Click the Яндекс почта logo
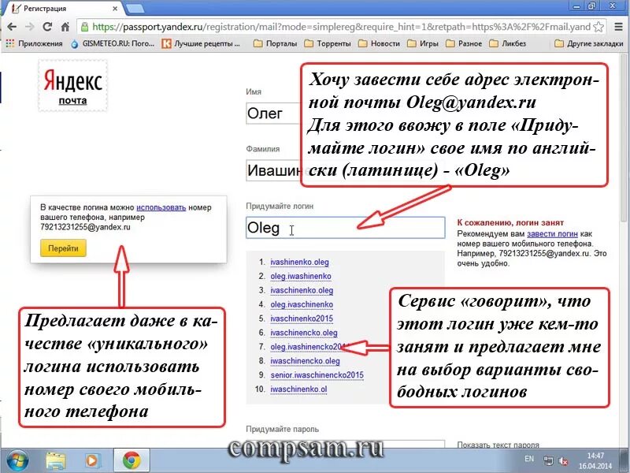 click(72, 86)
